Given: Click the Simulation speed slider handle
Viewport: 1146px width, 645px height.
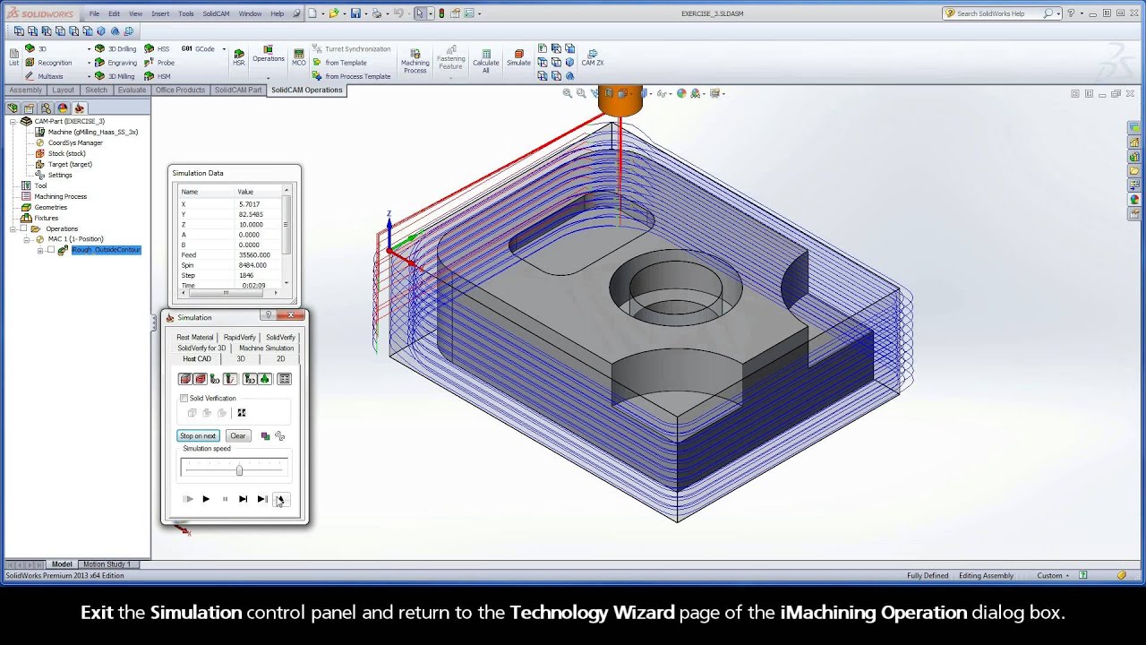Looking at the screenshot, I should (239, 470).
